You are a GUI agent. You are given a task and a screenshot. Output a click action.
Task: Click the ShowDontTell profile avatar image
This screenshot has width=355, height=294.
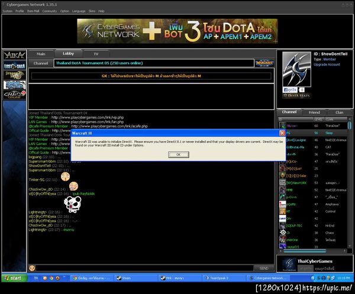296,69
